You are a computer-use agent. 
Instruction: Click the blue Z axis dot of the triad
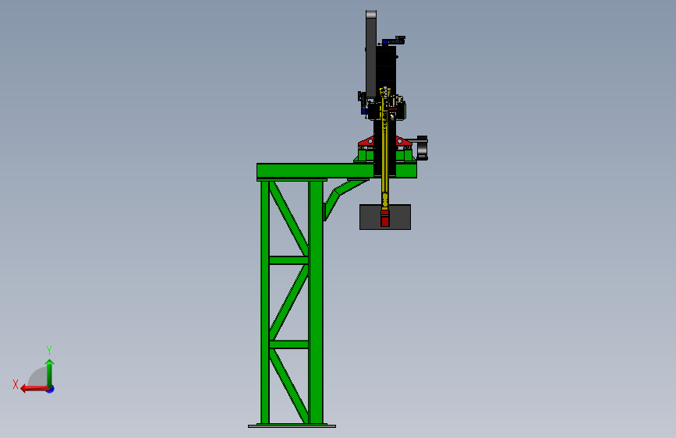tap(51, 389)
